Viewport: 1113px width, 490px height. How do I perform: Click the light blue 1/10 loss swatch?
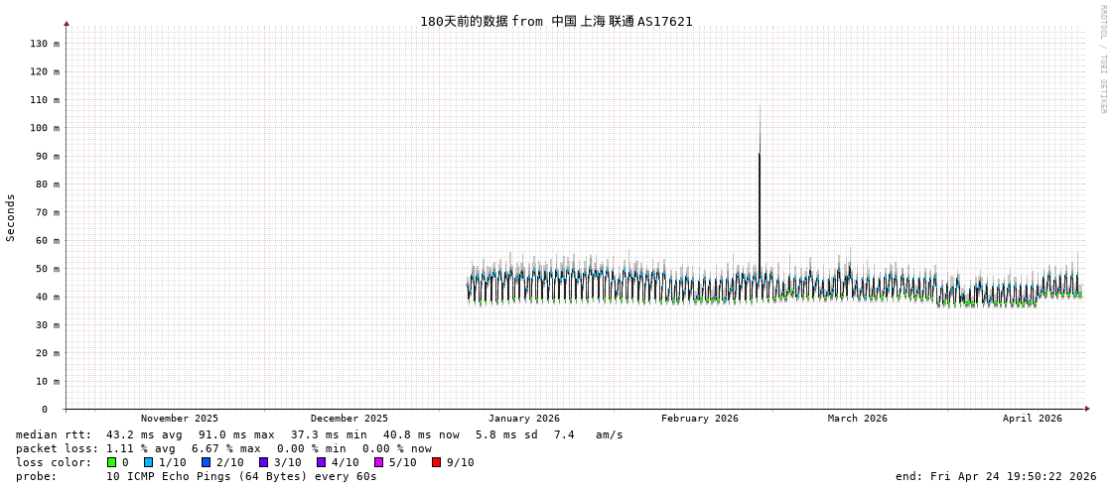click(x=148, y=462)
